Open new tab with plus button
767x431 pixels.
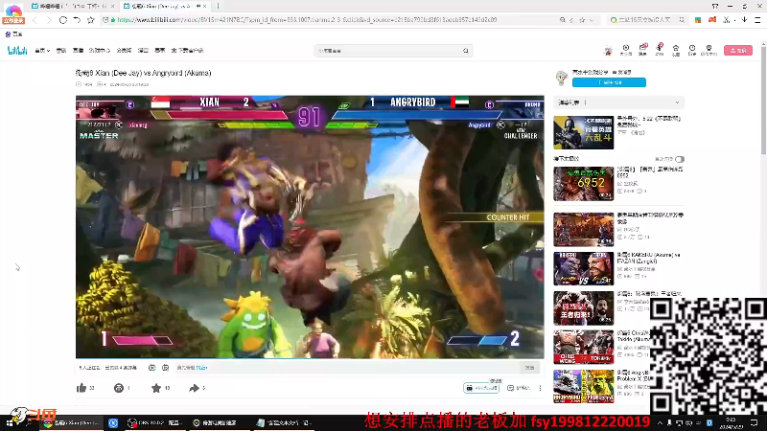(x=219, y=6)
